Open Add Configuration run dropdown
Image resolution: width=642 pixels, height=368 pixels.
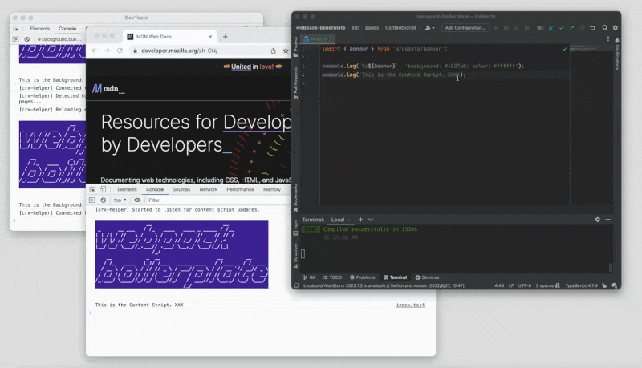[x=465, y=28]
